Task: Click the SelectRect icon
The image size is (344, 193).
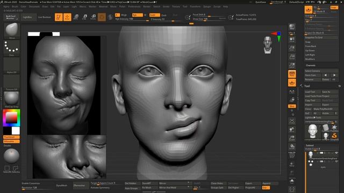Action: tap(7, 168)
